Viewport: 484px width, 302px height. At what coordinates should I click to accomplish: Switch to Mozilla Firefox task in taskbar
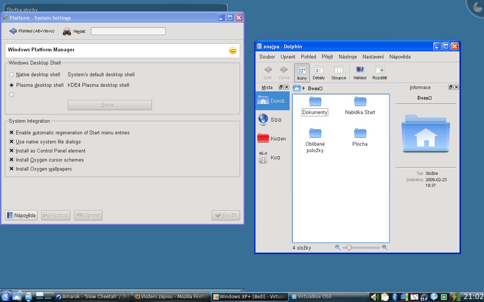(x=171, y=297)
